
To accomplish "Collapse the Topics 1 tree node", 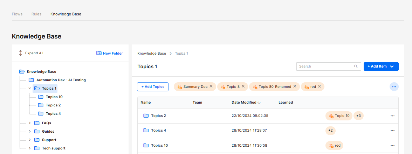I will click(x=30, y=89).
